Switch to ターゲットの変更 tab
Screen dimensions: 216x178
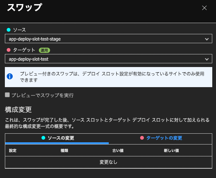[x=160, y=138]
